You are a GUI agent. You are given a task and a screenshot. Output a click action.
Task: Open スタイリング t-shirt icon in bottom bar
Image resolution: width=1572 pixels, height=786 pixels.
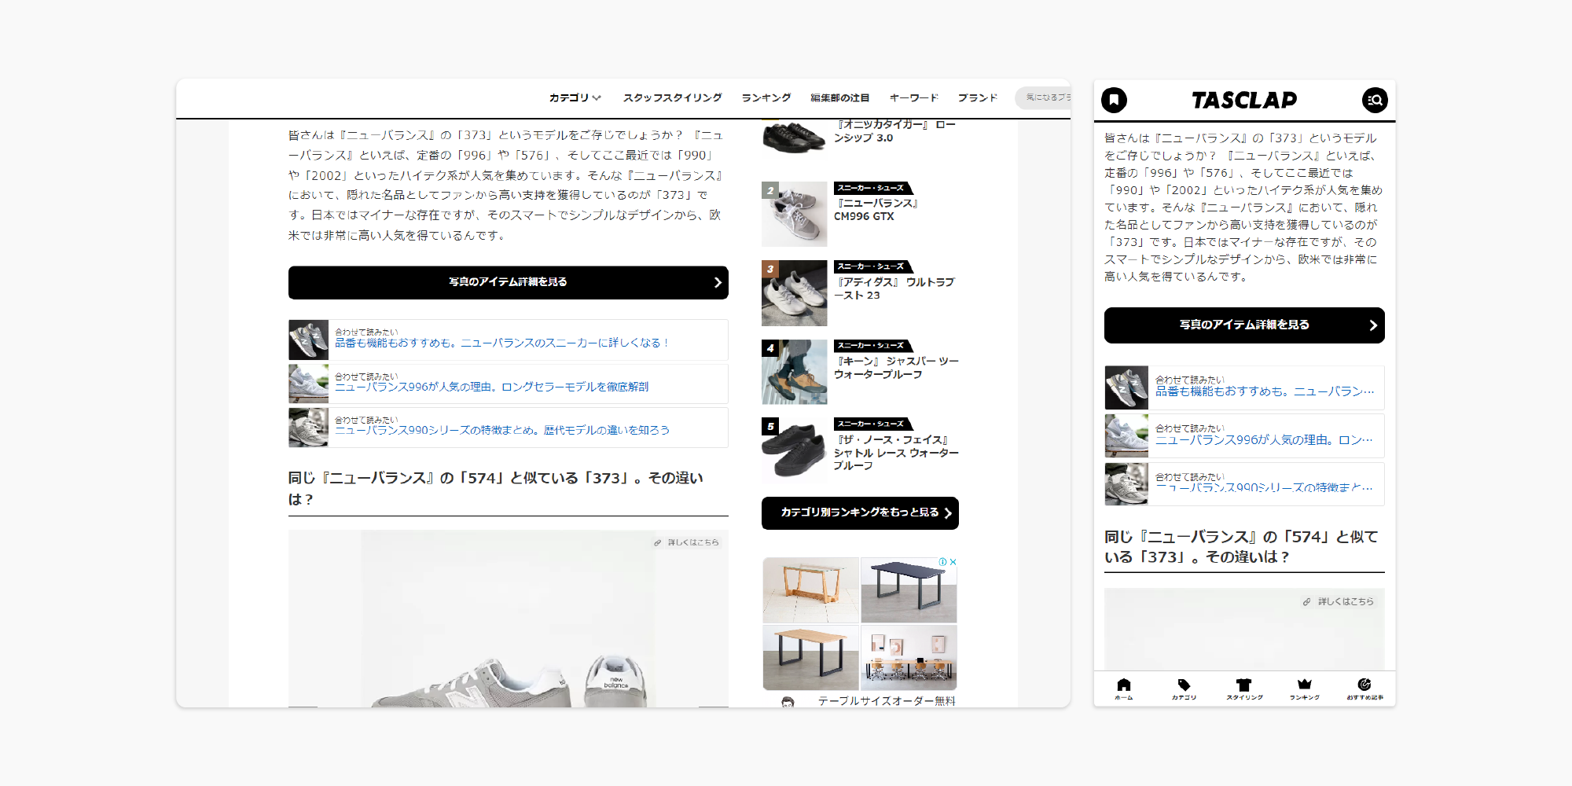(x=1244, y=689)
